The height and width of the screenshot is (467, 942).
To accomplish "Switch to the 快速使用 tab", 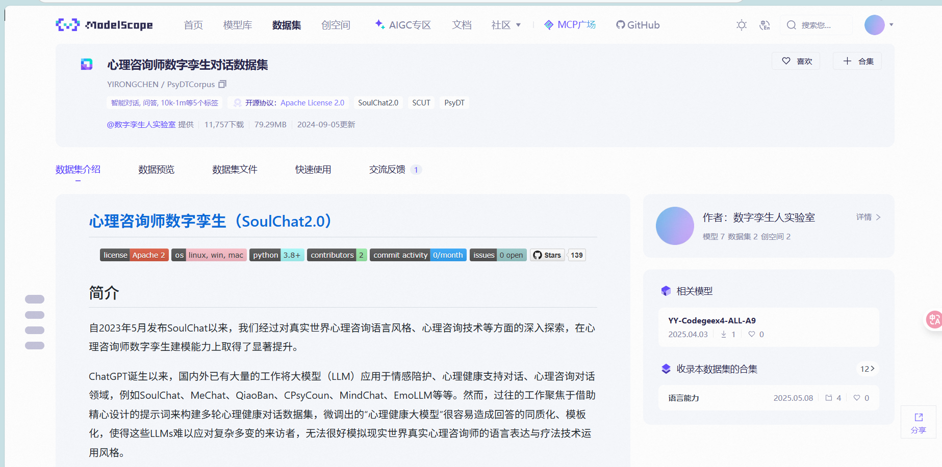I will (x=313, y=170).
